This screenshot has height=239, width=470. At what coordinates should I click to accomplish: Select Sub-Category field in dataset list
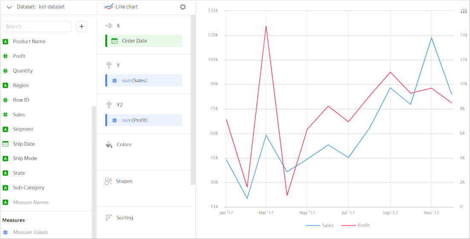pos(29,187)
